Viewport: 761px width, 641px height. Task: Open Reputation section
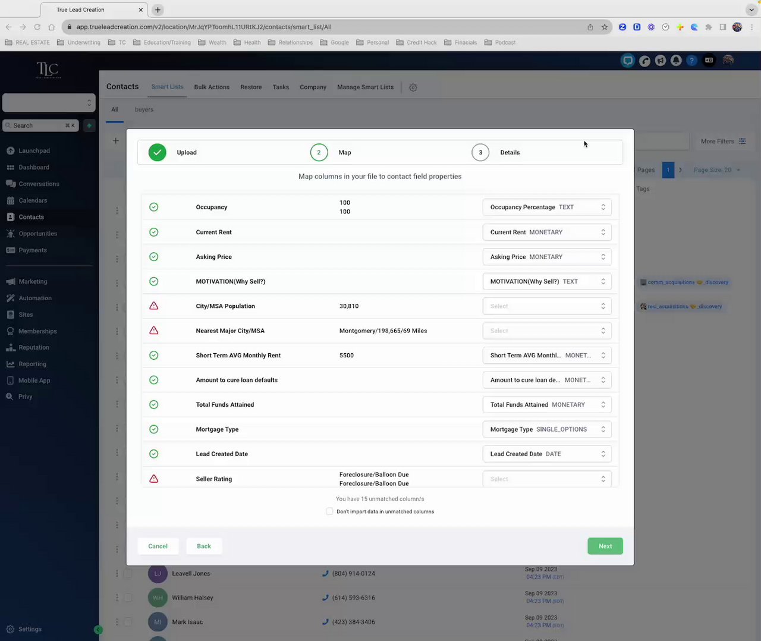click(x=28, y=348)
